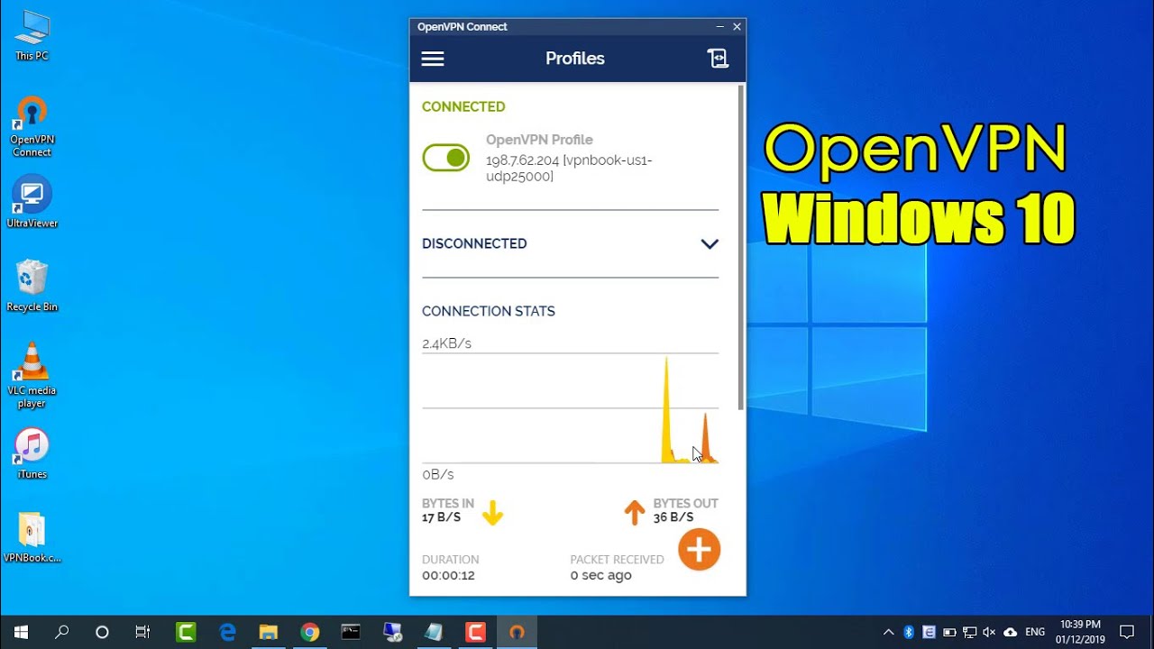Click the 2.4KB/s graph scale label

[446, 343]
